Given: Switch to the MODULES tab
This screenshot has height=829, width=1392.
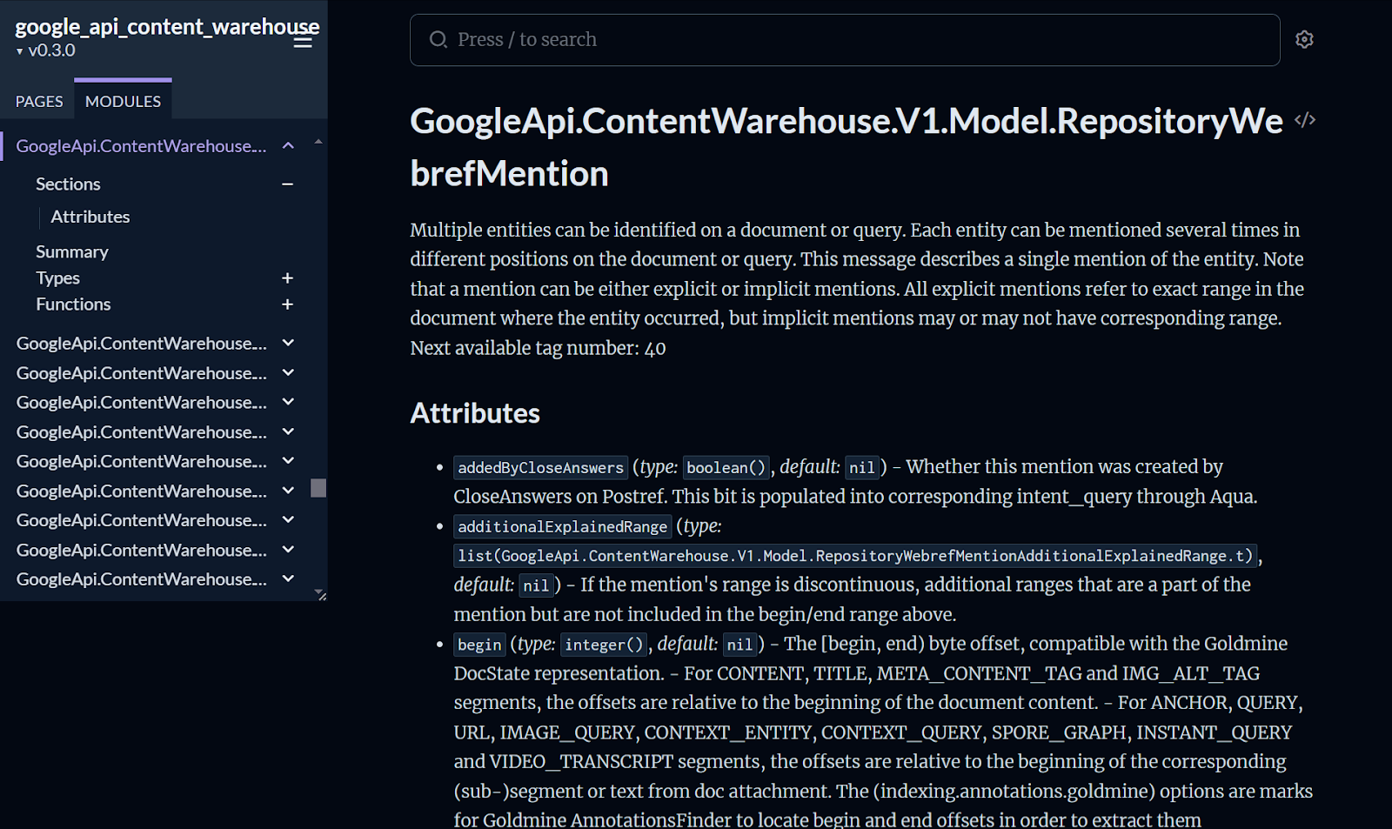Looking at the screenshot, I should pyautogui.click(x=123, y=101).
